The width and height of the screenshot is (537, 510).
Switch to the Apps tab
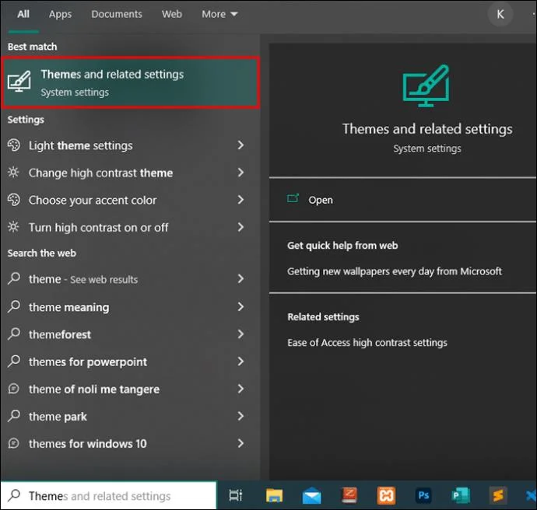[x=60, y=14]
